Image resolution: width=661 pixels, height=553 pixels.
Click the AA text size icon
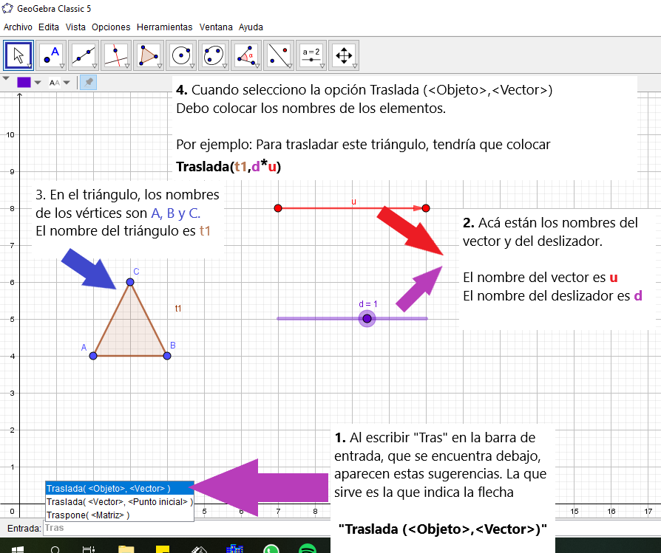(55, 83)
